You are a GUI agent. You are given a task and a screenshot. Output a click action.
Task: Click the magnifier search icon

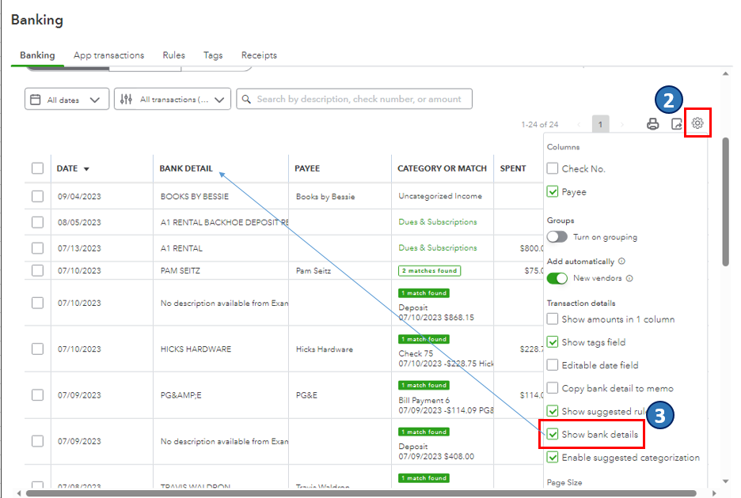point(246,99)
